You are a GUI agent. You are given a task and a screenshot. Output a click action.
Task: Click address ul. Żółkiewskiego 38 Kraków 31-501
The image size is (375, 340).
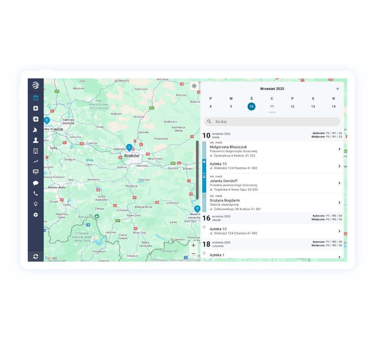point(235,209)
